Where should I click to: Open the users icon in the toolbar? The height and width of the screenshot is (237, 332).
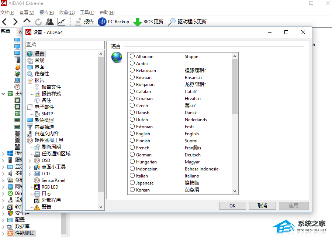click(x=50, y=22)
